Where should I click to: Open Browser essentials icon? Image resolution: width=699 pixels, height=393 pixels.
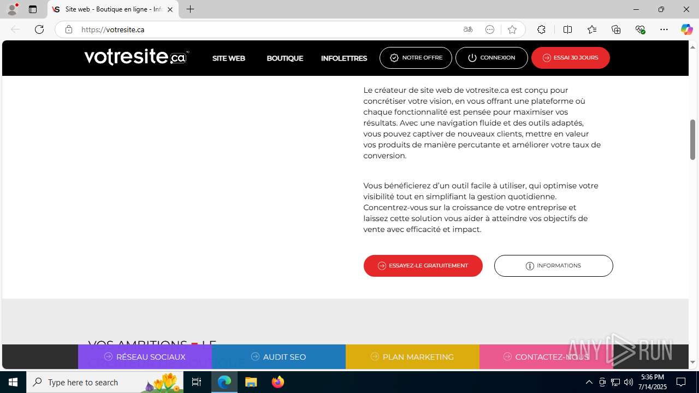[641, 29]
